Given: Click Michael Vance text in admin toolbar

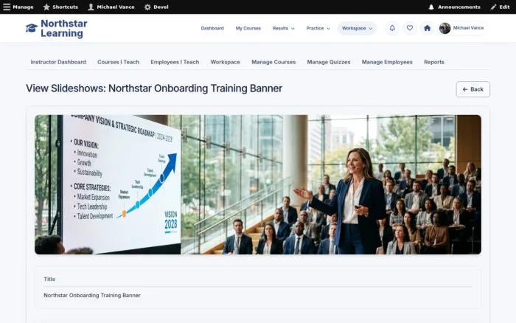Looking at the screenshot, I should 116,7.
